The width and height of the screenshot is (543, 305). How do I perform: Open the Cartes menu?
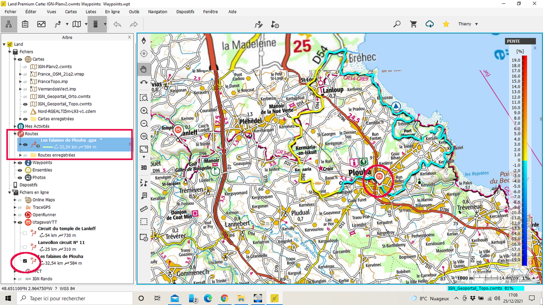71,12
